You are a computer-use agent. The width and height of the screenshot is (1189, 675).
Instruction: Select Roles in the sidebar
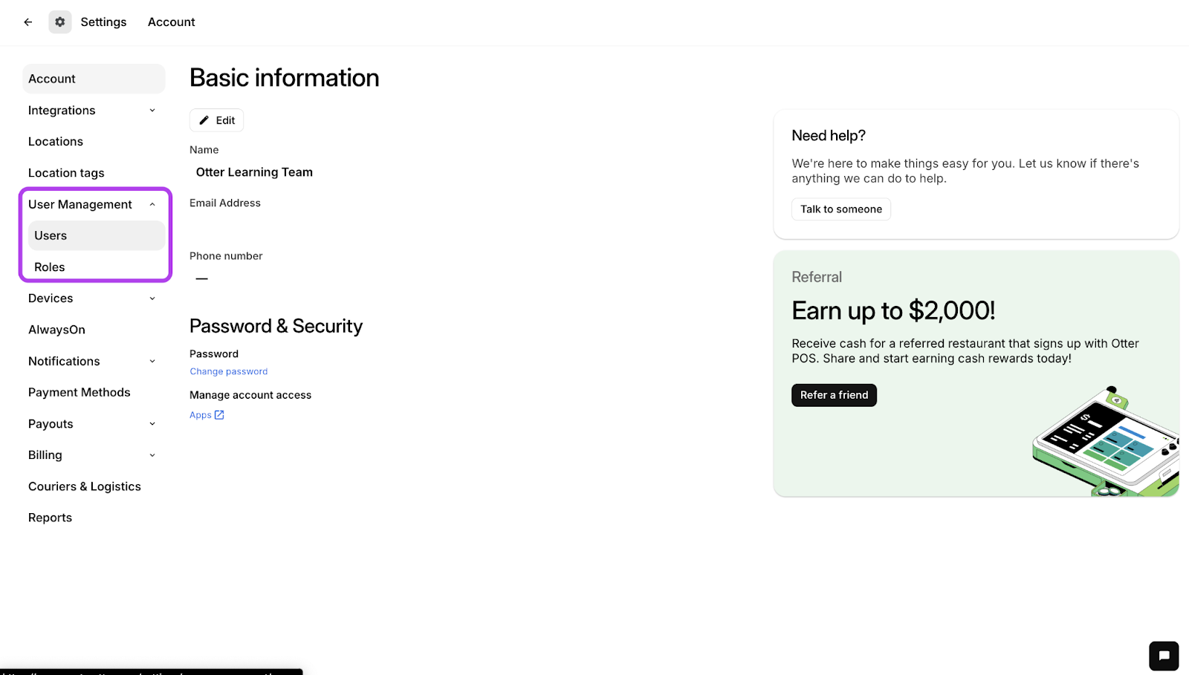click(x=50, y=267)
